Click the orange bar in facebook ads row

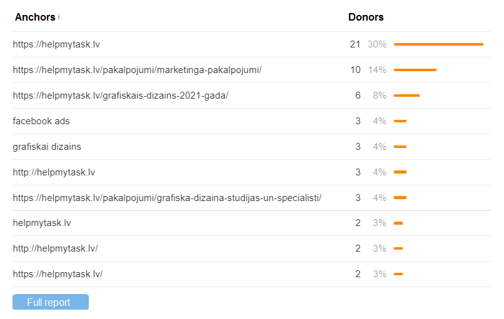click(400, 121)
